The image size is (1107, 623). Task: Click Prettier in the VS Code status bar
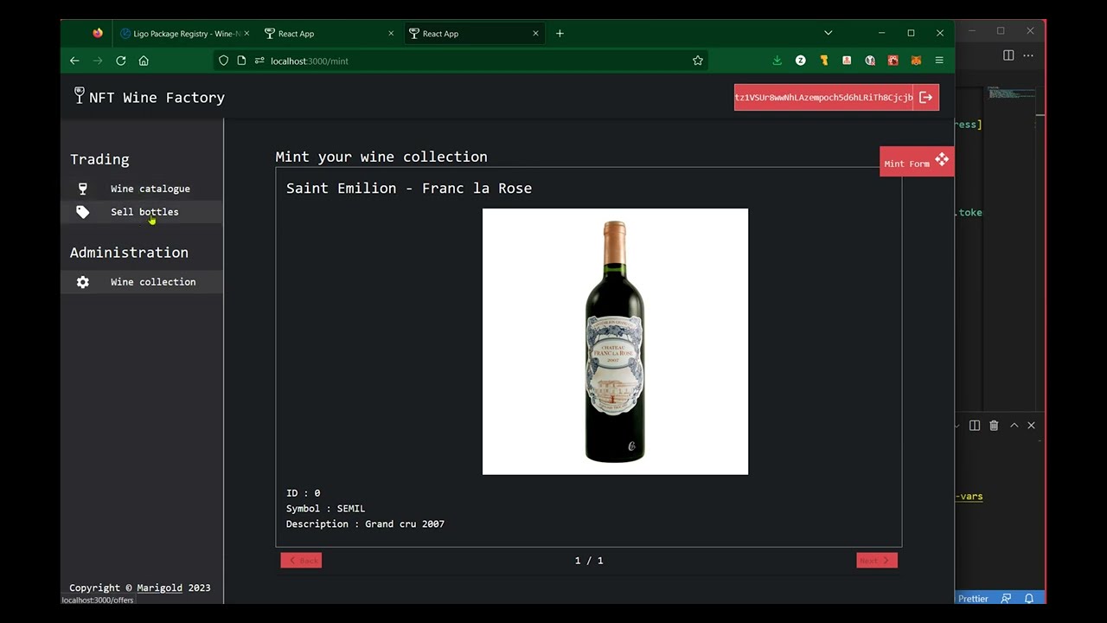click(x=973, y=598)
